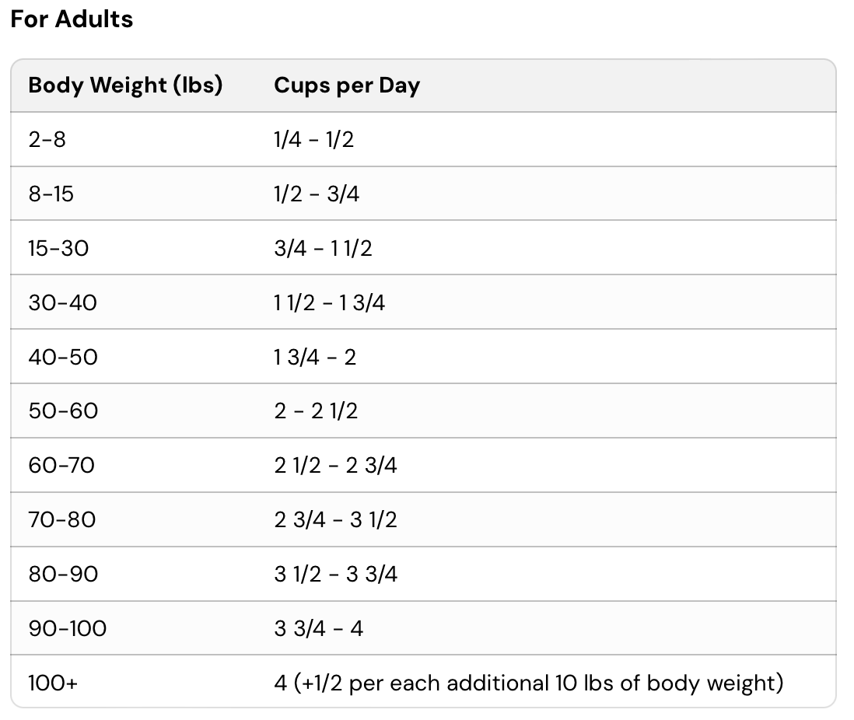Click the 100+ body weight cell
This screenshot has width=854, height=720.
pyautogui.click(x=53, y=683)
